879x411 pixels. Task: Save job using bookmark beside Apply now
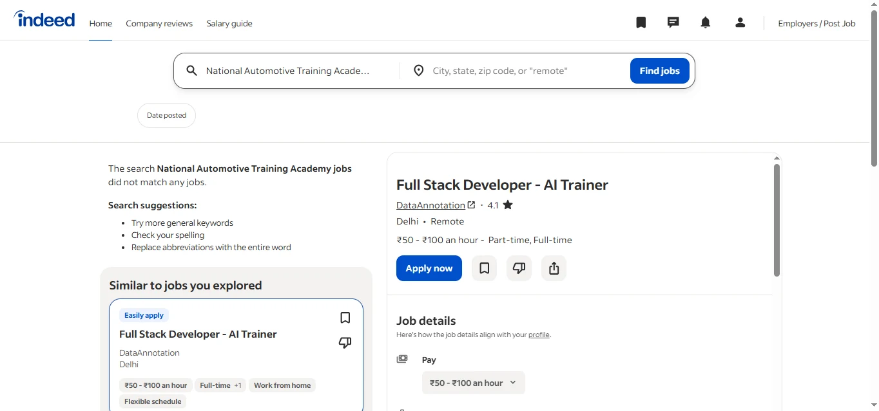(484, 268)
